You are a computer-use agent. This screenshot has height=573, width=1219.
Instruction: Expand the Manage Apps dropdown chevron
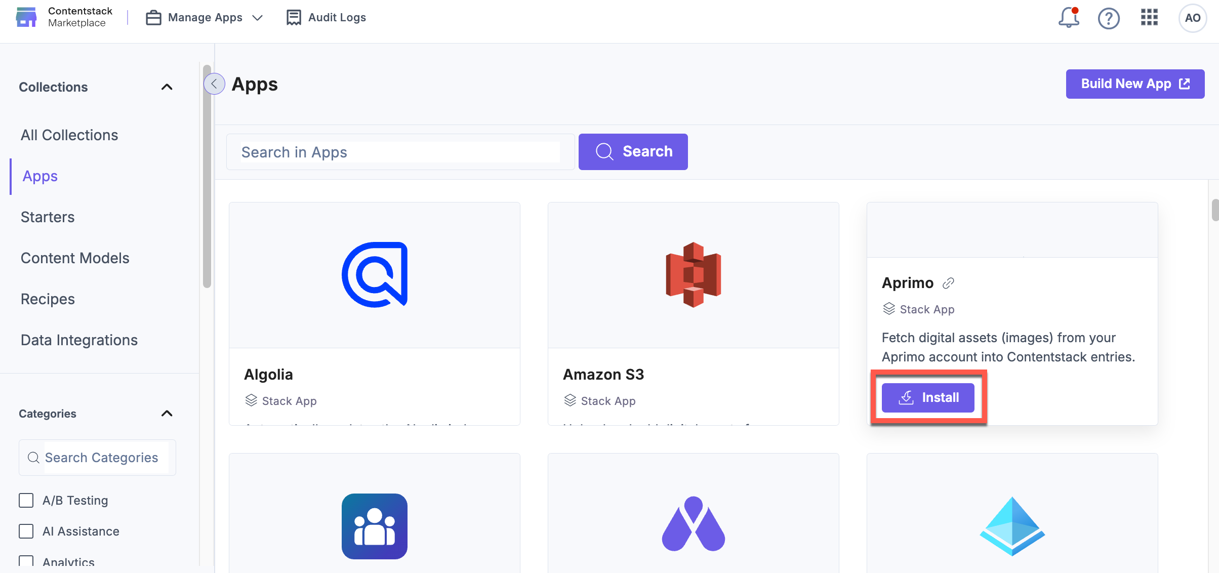pyautogui.click(x=258, y=18)
